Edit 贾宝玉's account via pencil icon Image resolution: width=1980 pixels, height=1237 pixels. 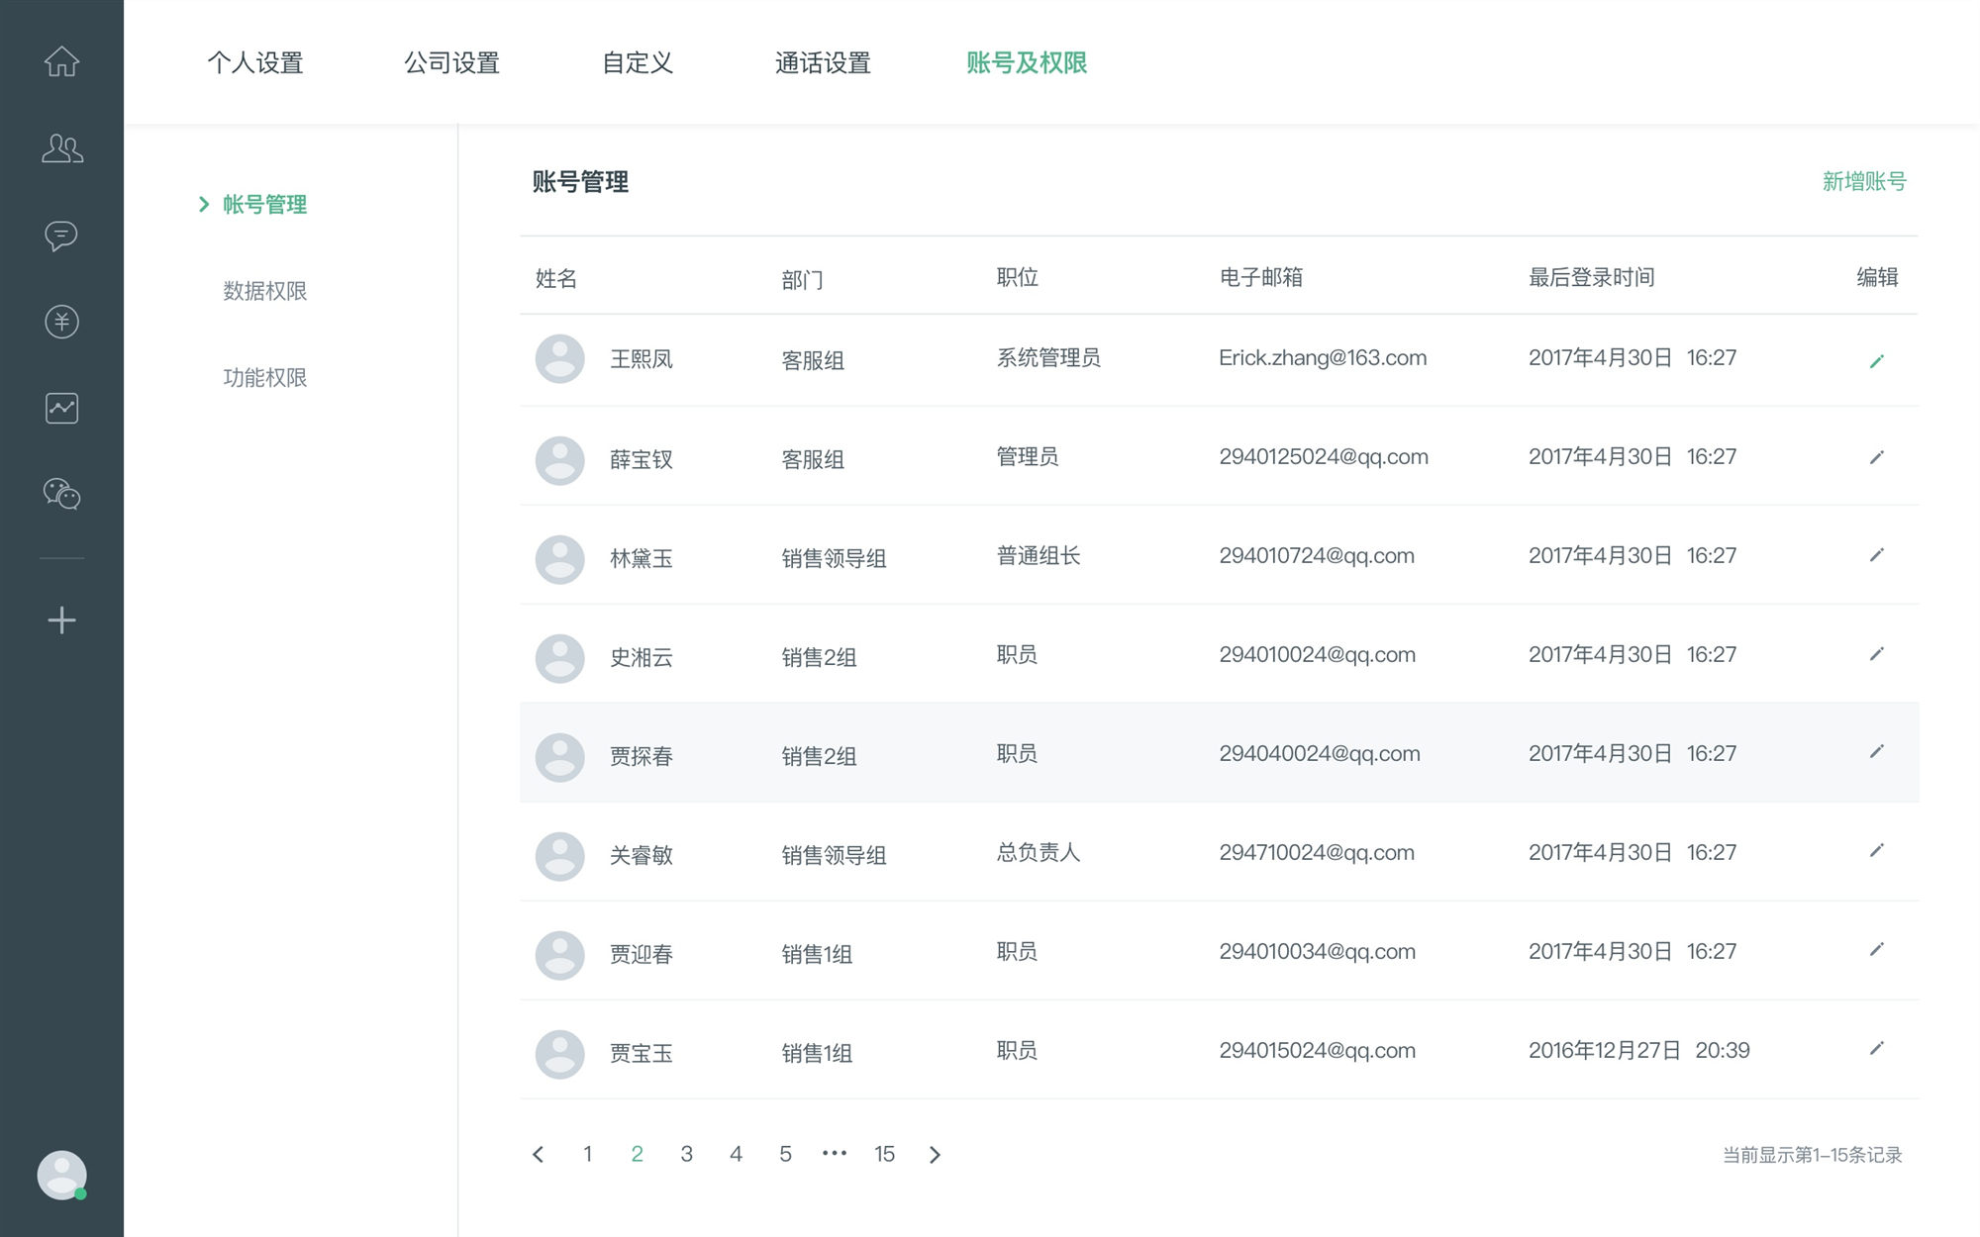pyautogui.click(x=1876, y=1049)
